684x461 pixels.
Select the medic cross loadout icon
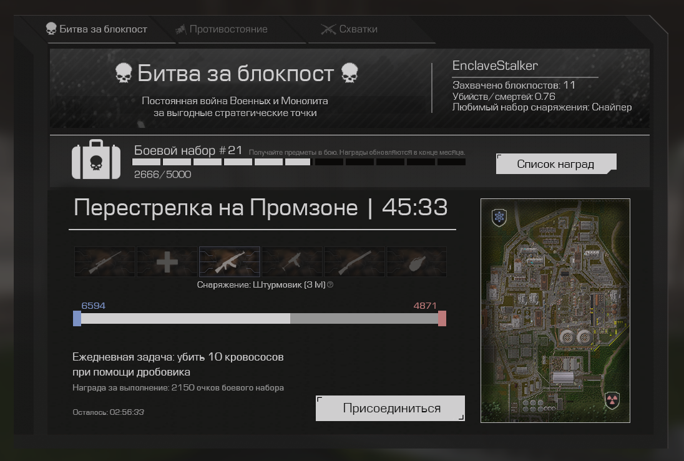(167, 261)
